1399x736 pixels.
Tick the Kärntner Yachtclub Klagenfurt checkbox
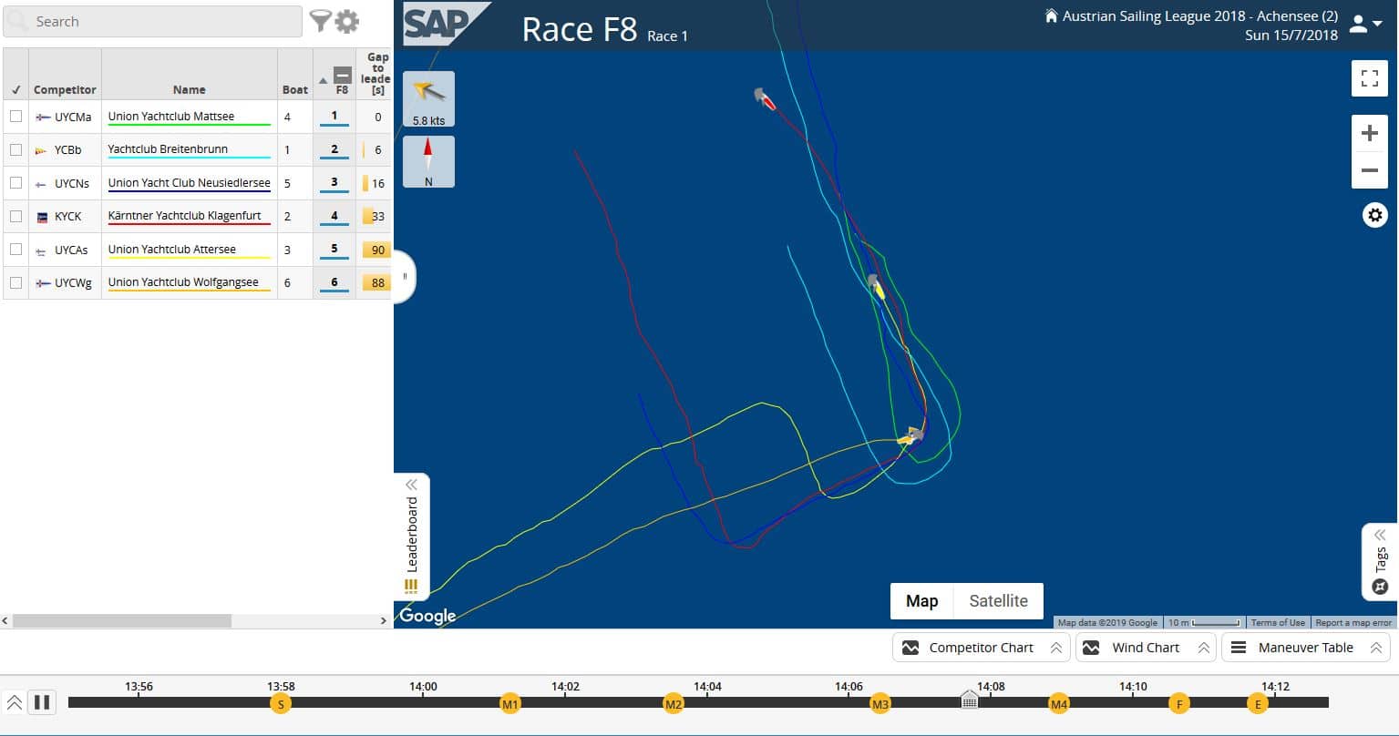coord(15,216)
